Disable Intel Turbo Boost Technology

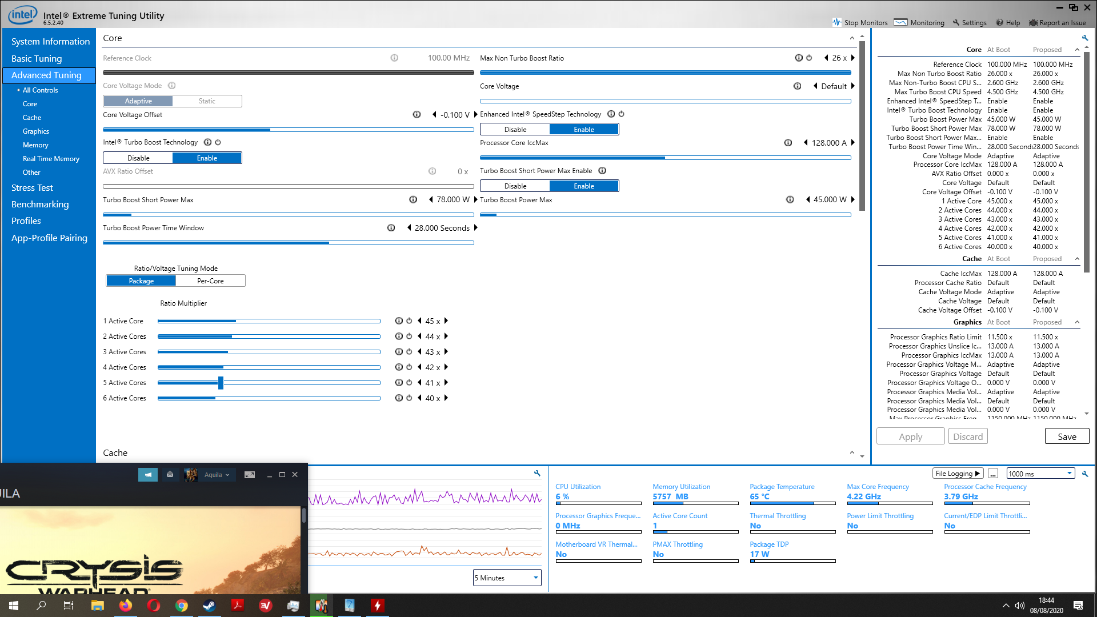[138, 158]
